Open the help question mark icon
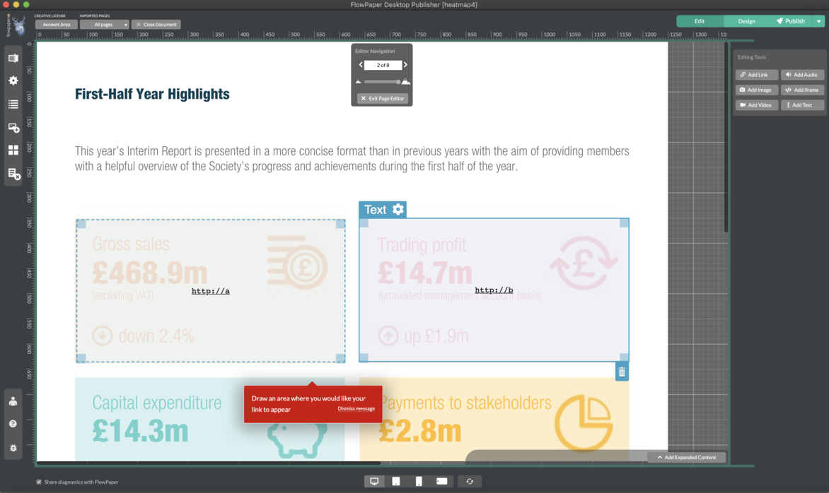 tap(13, 424)
